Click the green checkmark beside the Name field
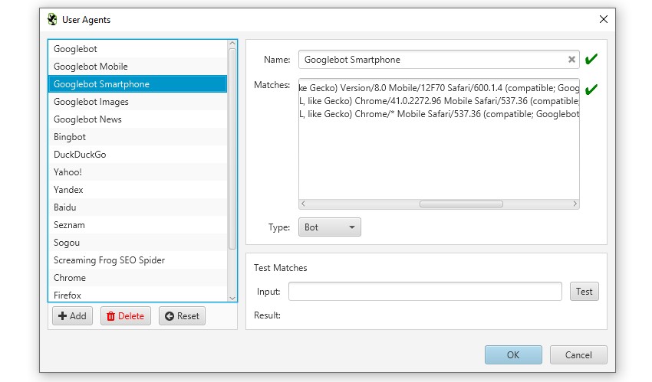 click(x=591, y=59)
